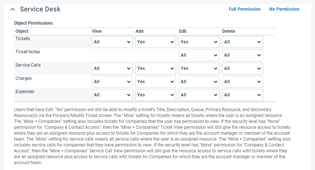Open the Charges Add dropdown

pos(156,82)
